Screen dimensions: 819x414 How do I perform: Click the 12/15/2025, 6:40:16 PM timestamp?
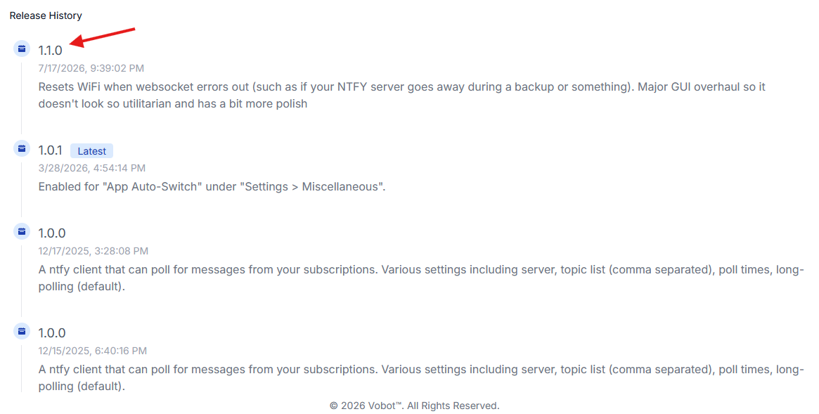tap(93, 351)
